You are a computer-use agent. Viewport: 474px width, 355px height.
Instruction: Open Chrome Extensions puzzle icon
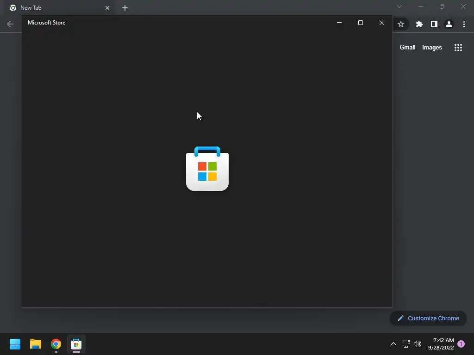click(419, 24)
